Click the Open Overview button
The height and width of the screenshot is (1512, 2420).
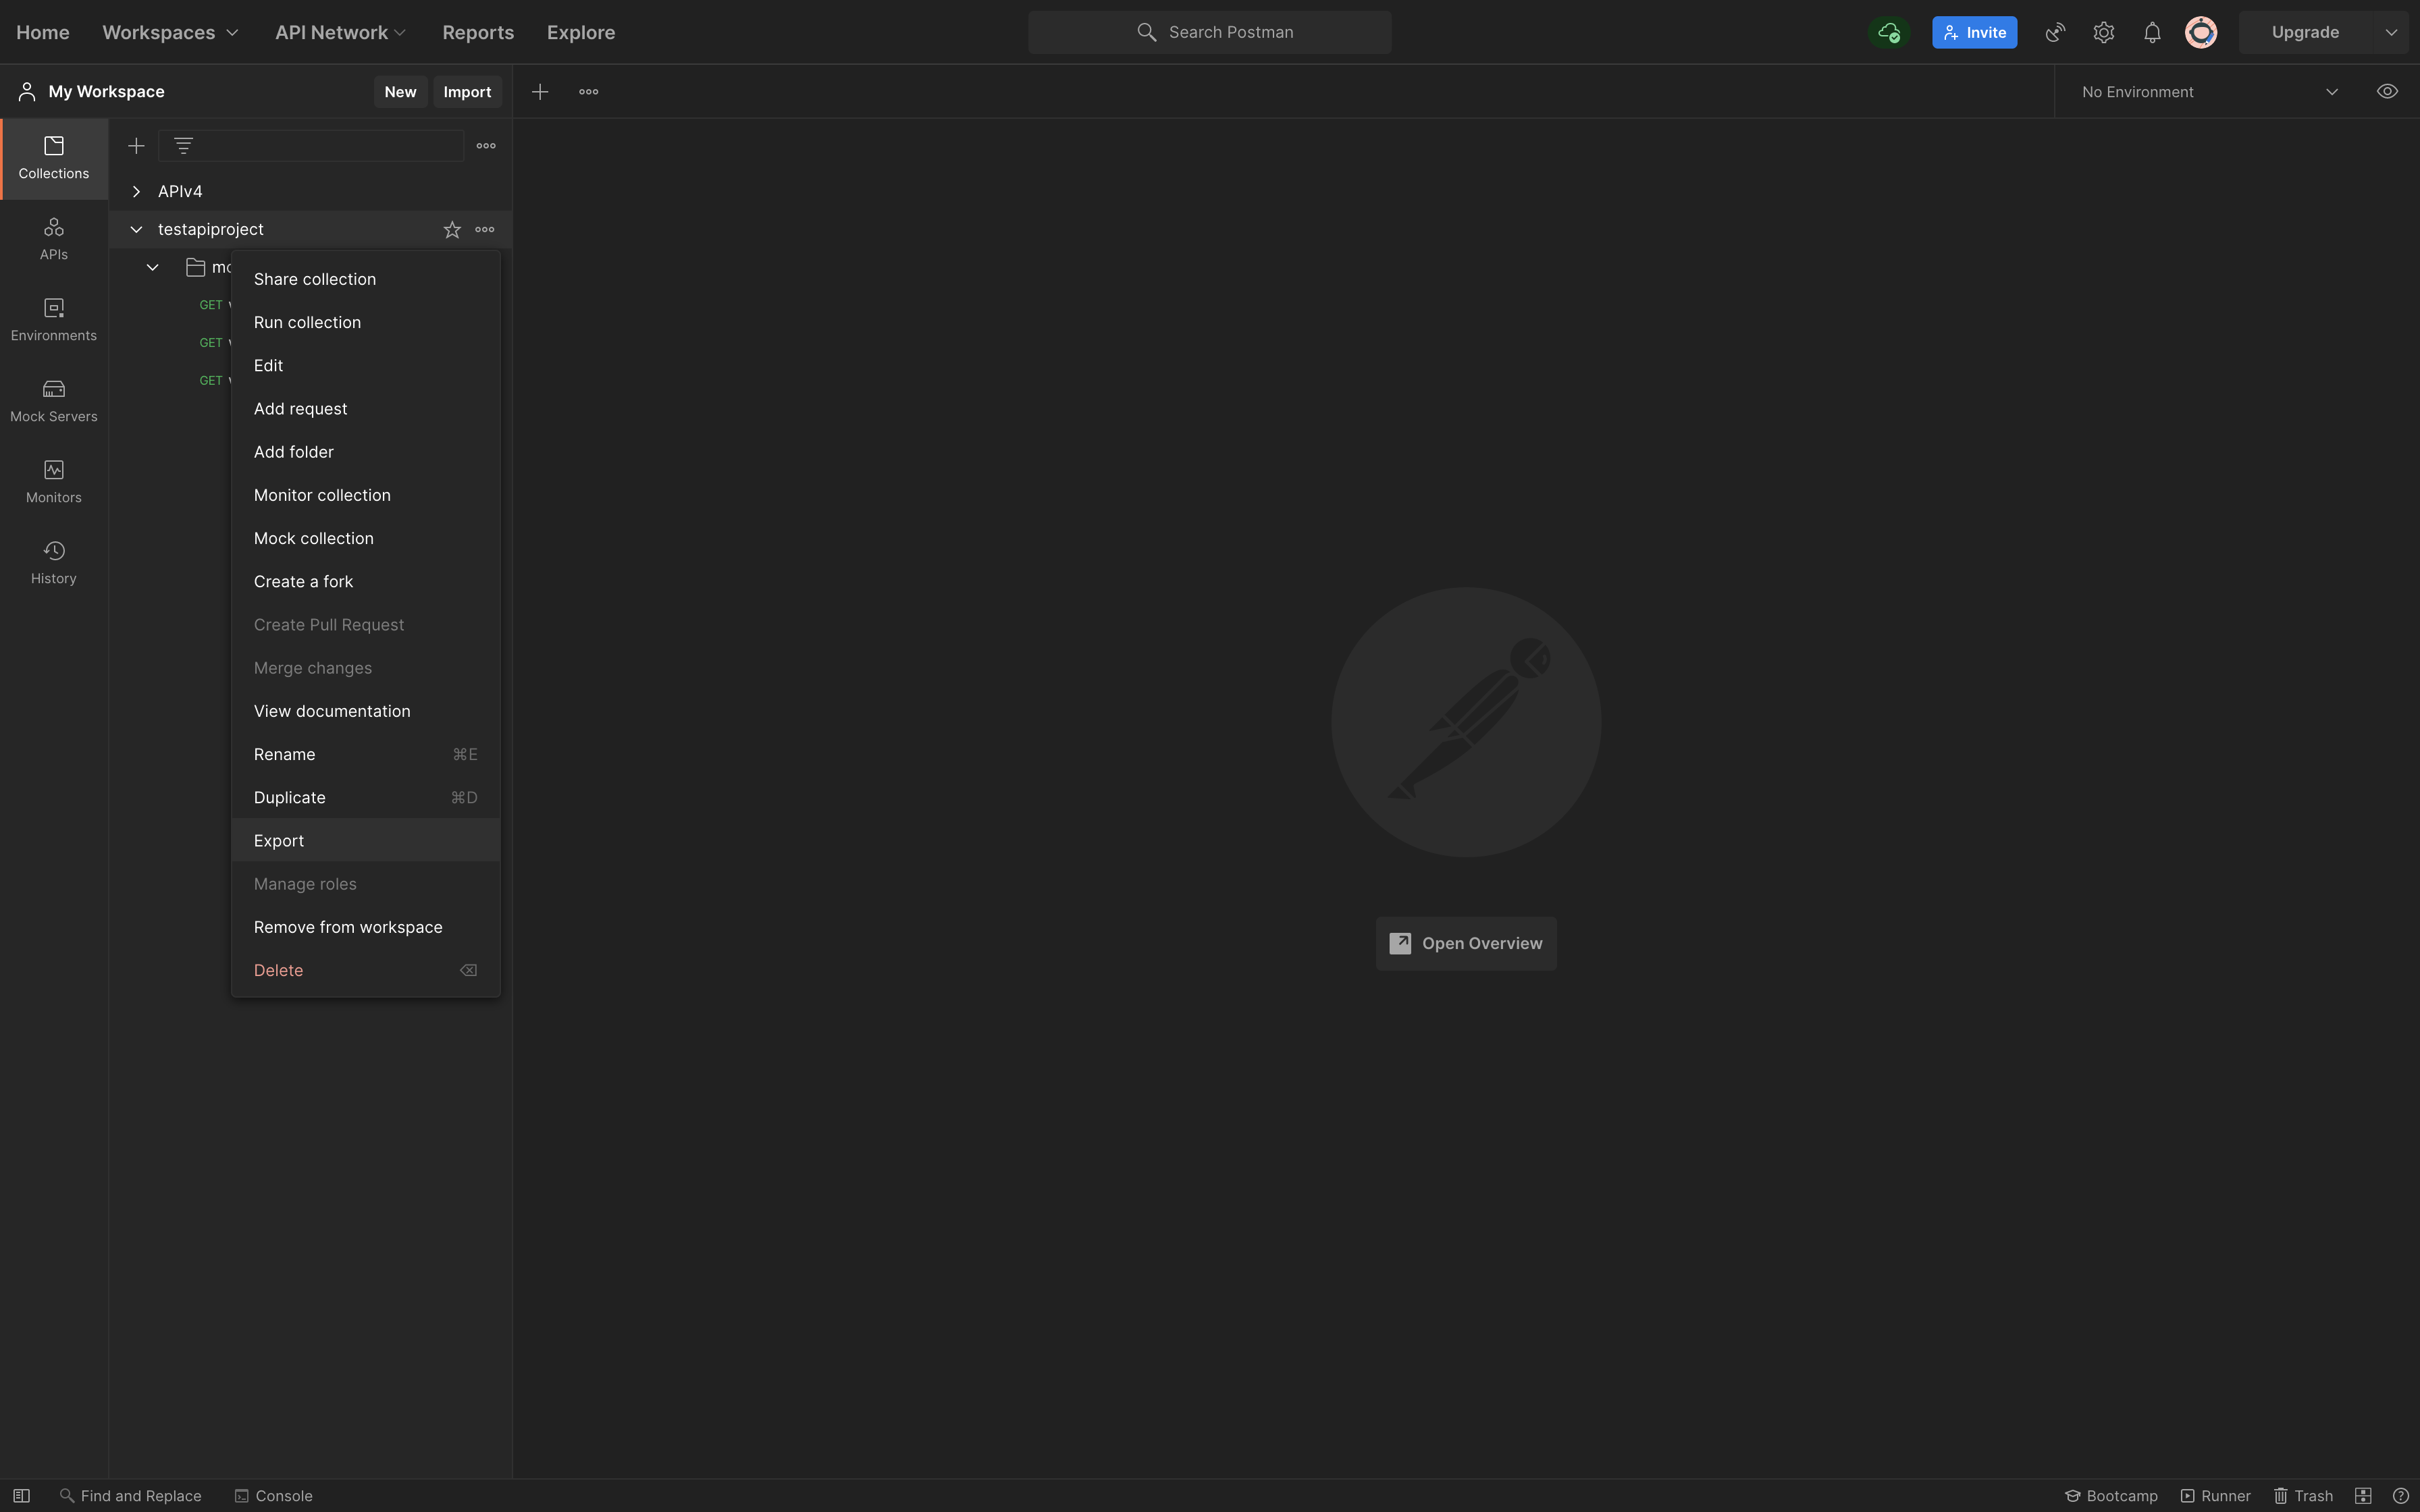coord(1466,943)
